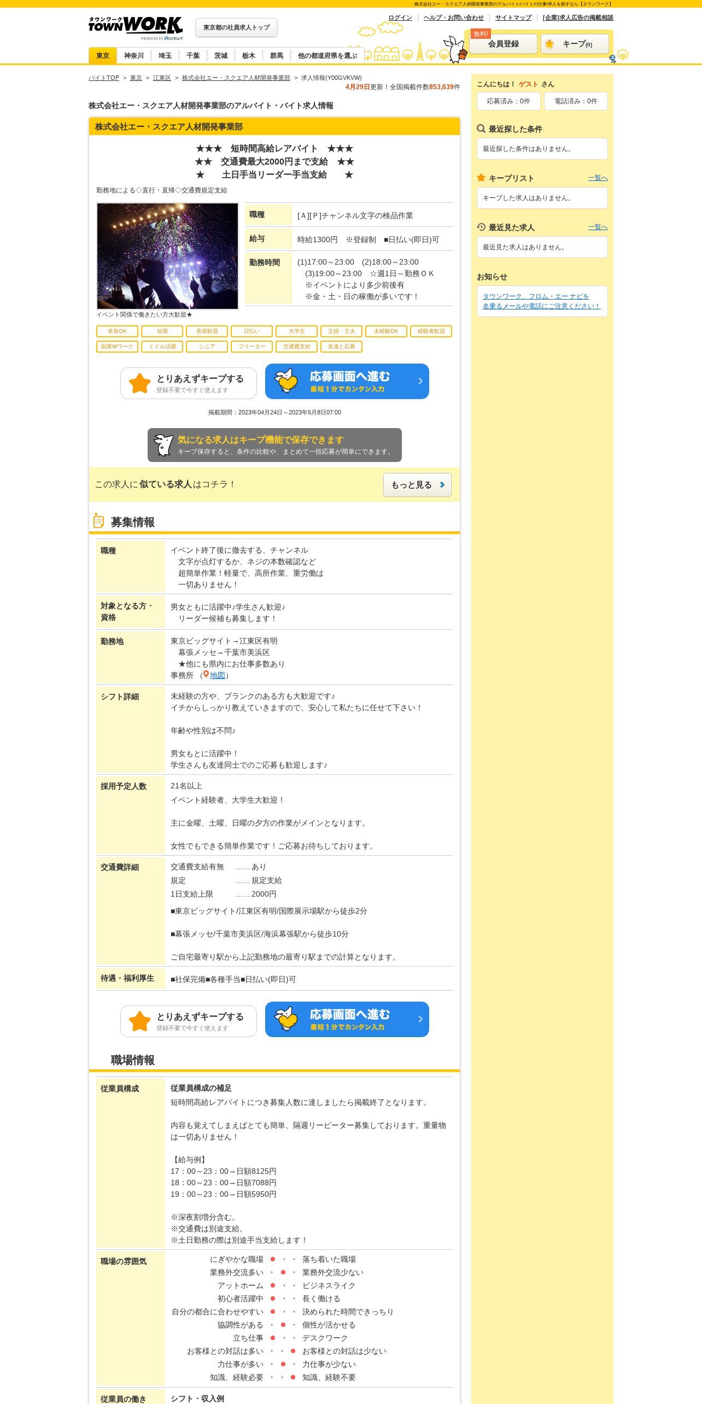This screenshot has height=1404, width=702.
Task: Click the map pin icon next to 地図
Action: click(x=206, y=675)
